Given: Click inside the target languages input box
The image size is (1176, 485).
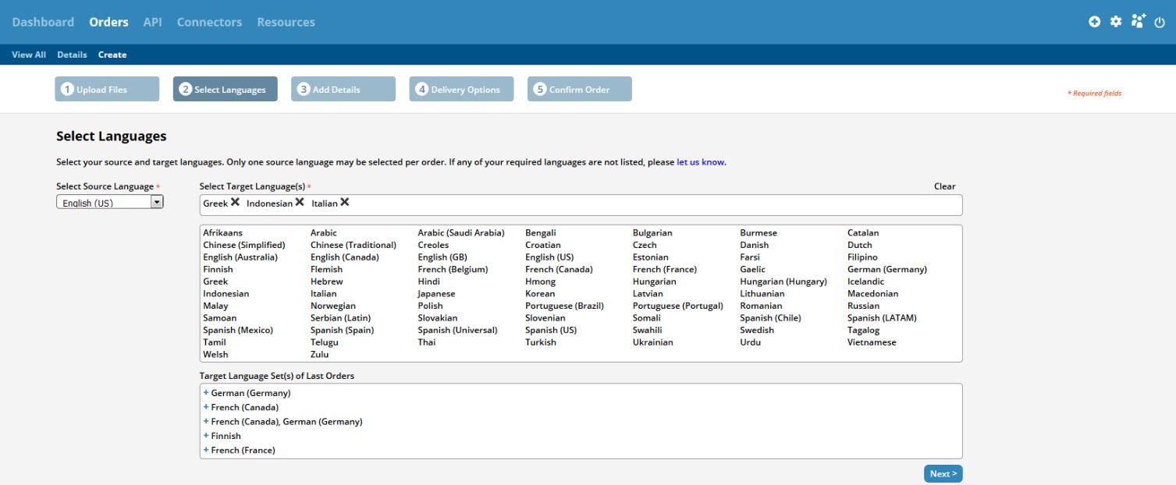Looking at the screenshot, I should coord(624,204).
